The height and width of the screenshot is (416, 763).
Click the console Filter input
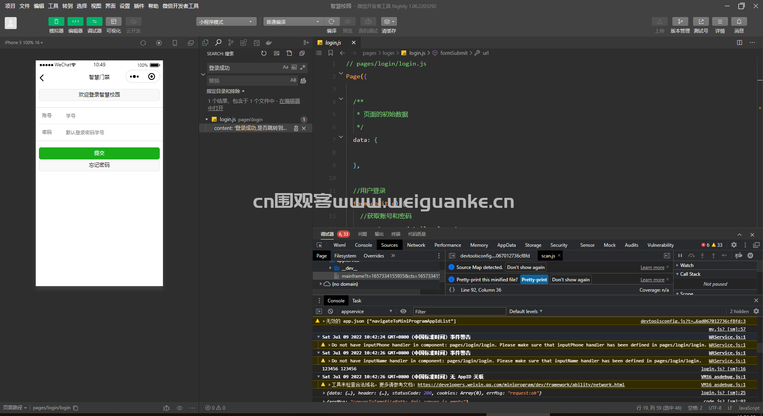(459, 312)
